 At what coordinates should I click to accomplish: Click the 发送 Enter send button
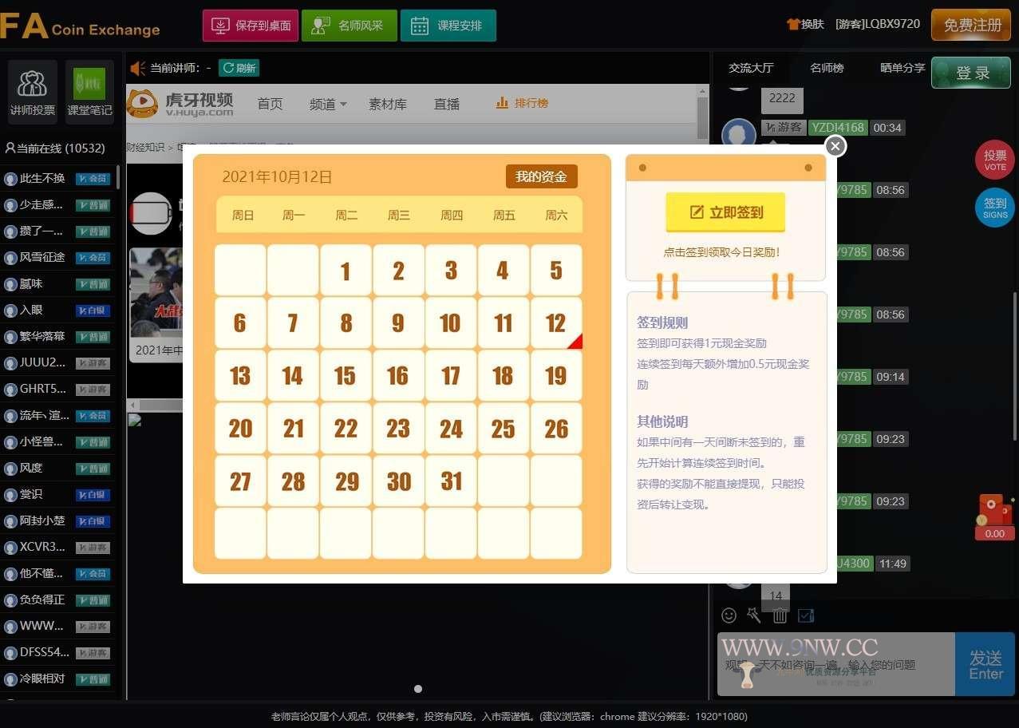pos(985,664)
